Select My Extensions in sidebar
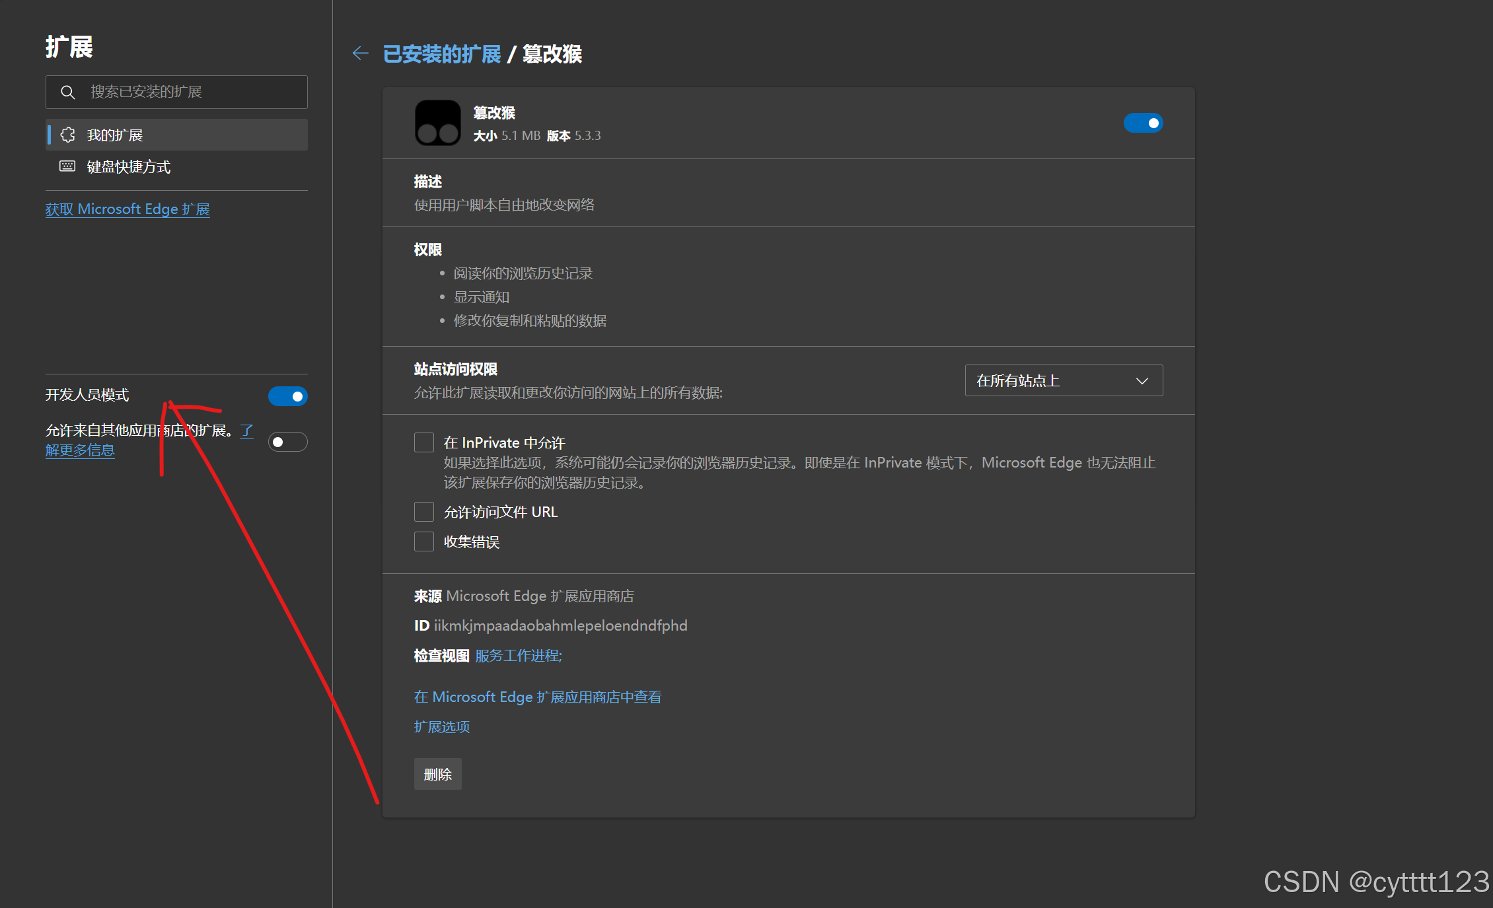The height and width of the screenshot is (908, 1493). [x=115, y=135]
